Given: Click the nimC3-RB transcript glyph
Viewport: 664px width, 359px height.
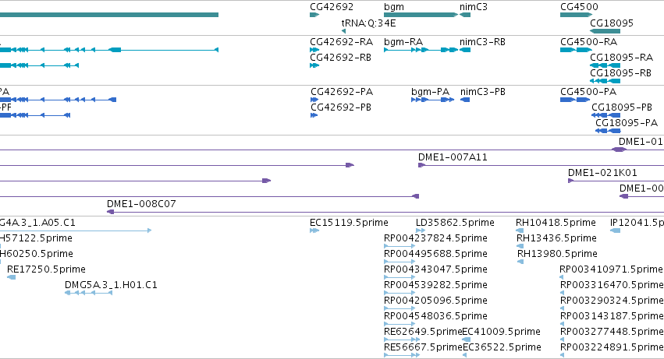Looking at the screenshot, I should coord(465,50).
